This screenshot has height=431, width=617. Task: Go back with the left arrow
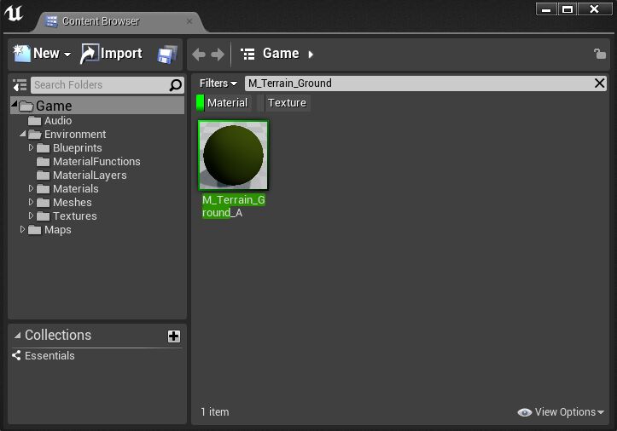pyautogui.click(x=199, y=55)
